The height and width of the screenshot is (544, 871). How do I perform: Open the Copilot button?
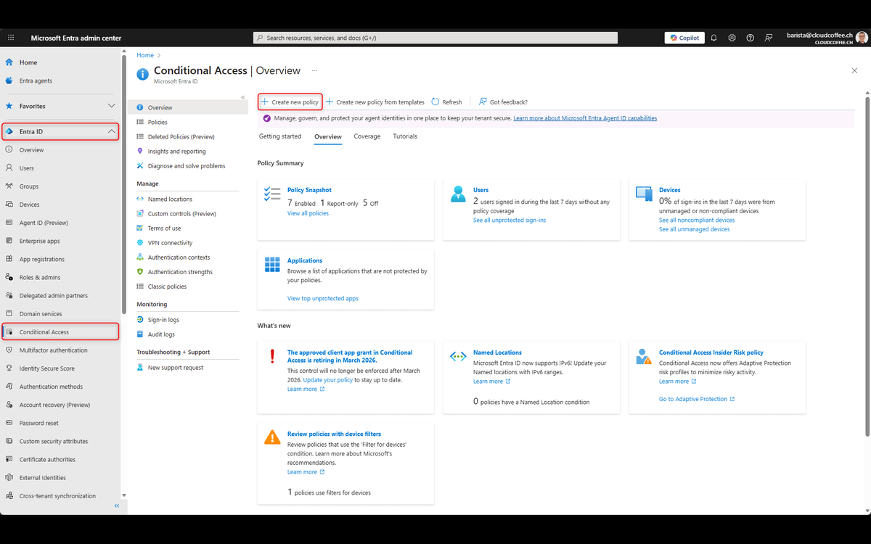(x=684, y=38)
